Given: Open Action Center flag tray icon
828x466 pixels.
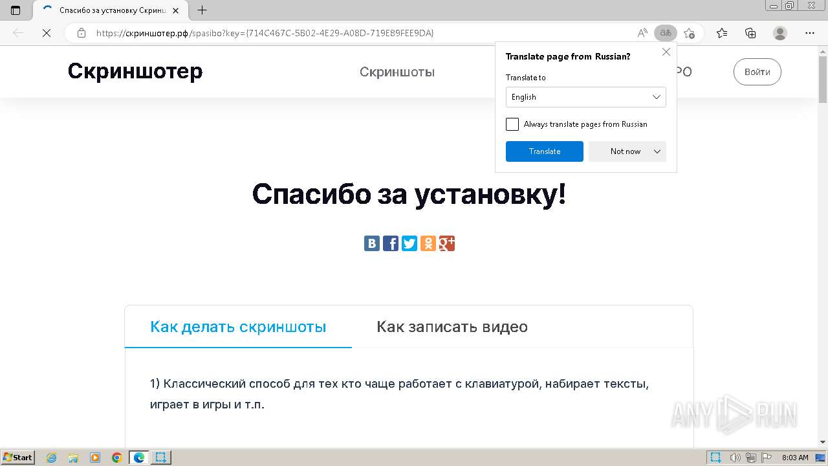Looking at the screenshot, I should pyautogui.click(x=767, y=458).
